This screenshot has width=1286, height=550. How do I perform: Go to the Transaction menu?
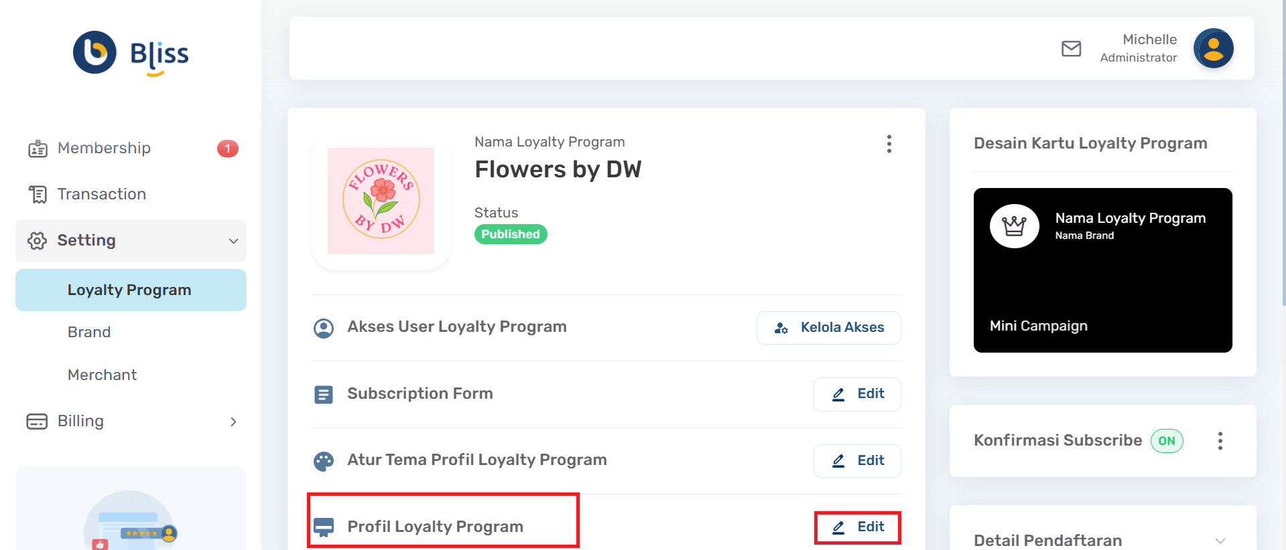pos(101,194)
